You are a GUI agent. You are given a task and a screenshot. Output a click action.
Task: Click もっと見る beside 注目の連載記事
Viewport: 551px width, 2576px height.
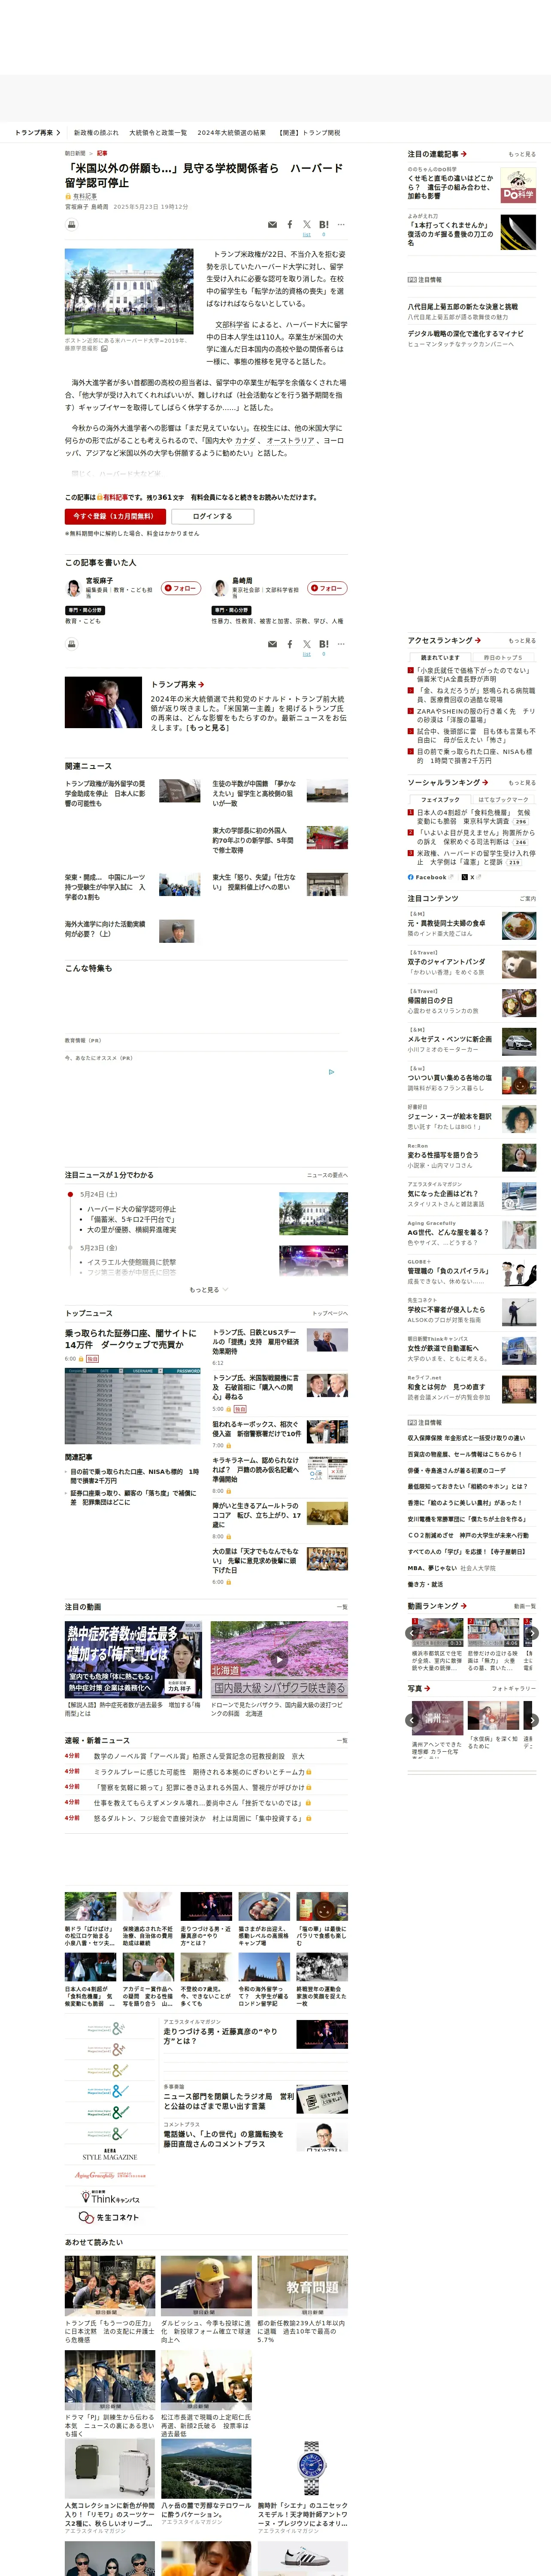pos(522,154)
